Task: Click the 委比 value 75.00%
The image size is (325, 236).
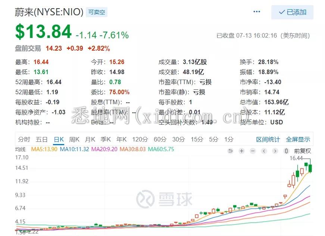Action: coord(119,92)
